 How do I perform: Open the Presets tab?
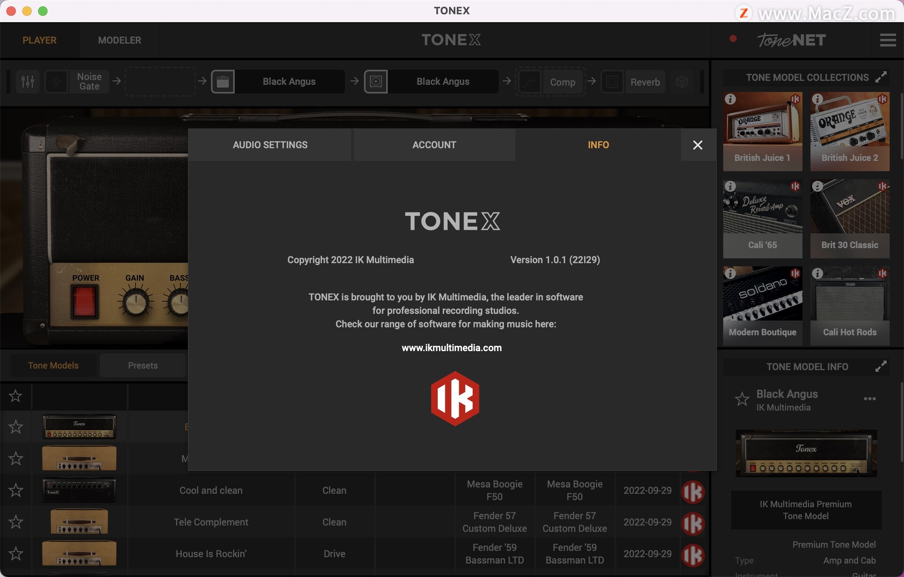(143, 366)
